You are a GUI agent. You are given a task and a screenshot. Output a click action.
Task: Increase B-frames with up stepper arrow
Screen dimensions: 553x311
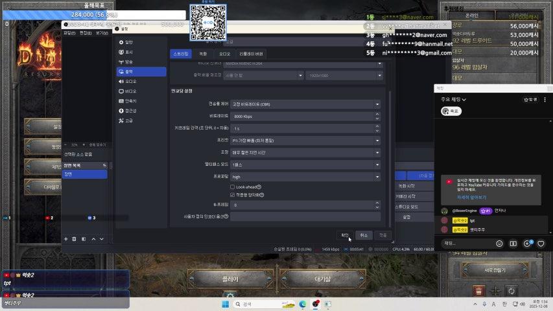pos(377,203)
